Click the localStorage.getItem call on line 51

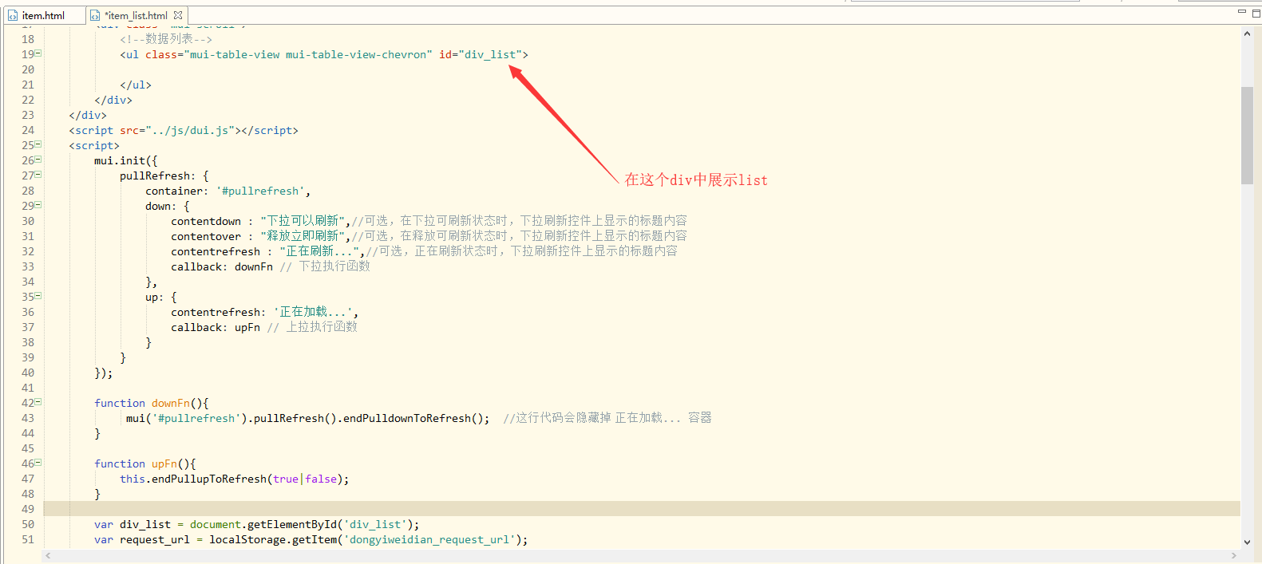[366, 539]
